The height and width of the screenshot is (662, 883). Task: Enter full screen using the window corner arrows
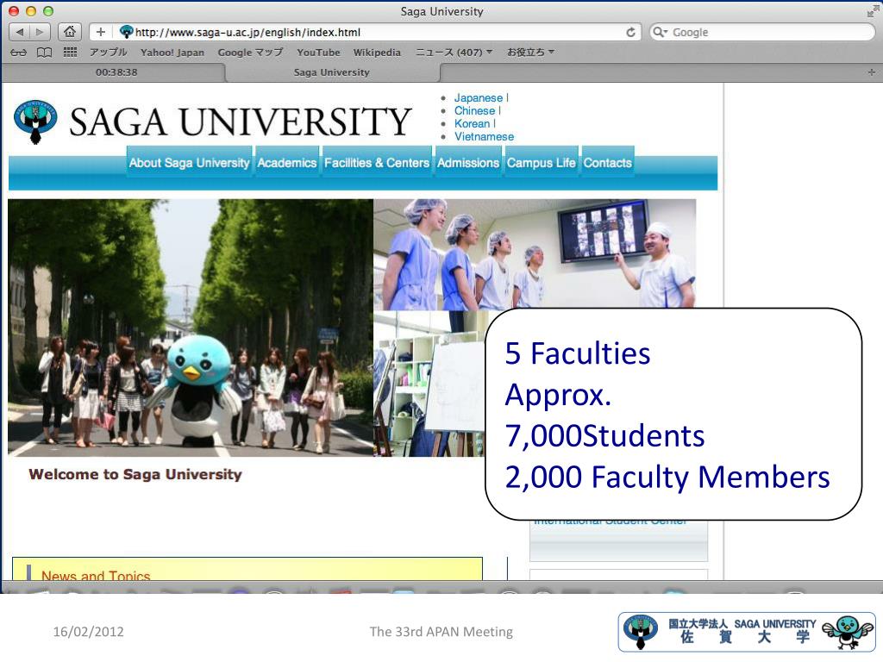coord(873,10)
